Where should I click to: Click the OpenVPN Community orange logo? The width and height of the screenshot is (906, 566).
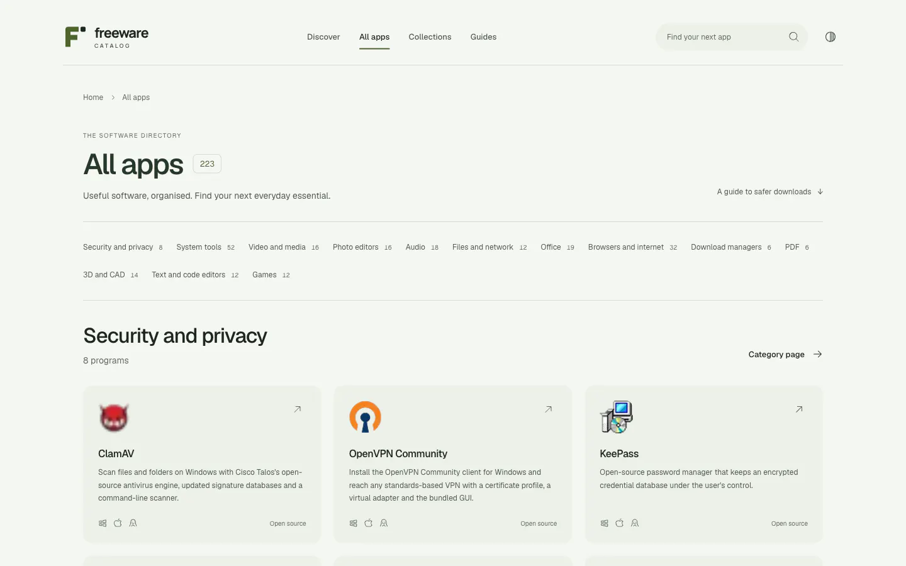pyautogui.click(x=365, y=417)
